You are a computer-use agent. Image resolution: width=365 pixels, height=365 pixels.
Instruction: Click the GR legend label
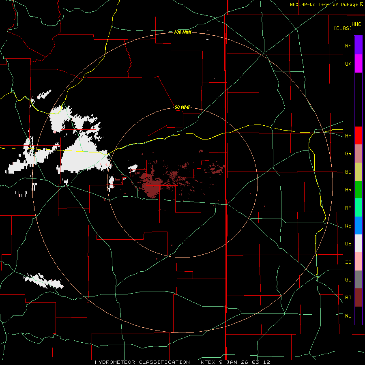[x=348, y=154]
